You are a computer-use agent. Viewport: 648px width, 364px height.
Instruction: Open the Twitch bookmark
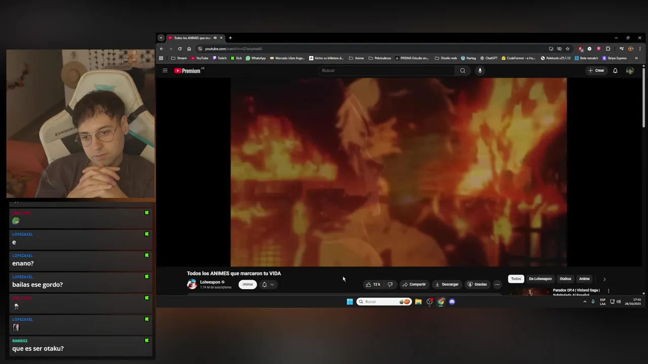pos(219,58)
